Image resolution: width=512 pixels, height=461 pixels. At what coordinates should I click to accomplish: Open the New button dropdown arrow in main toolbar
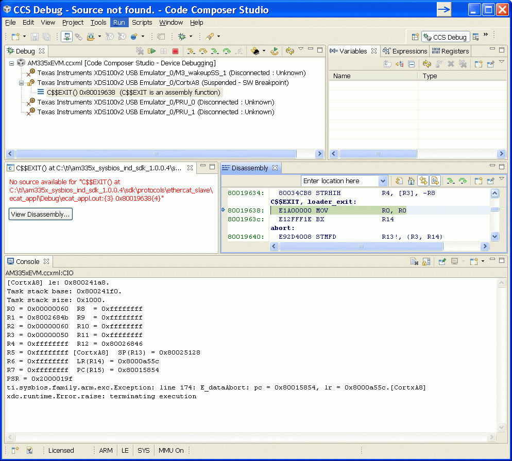(x=24, y=37)
